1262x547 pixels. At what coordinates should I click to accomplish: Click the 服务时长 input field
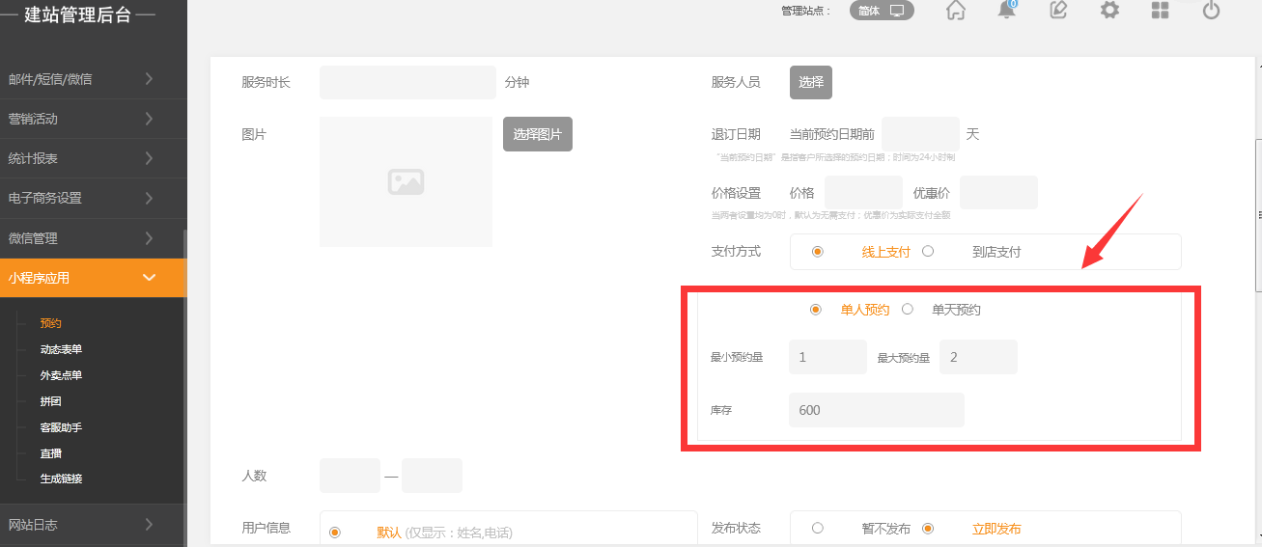(407, 82)
